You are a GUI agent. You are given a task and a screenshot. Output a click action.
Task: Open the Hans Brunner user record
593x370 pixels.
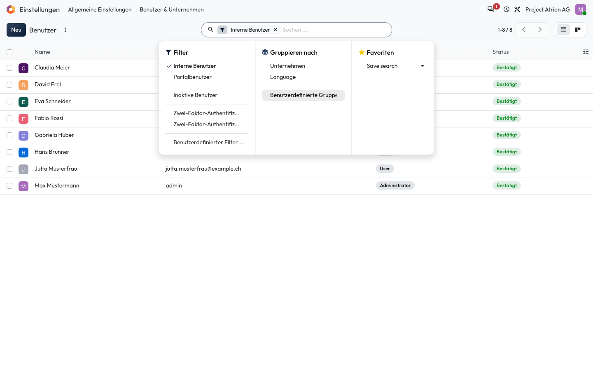52,152
